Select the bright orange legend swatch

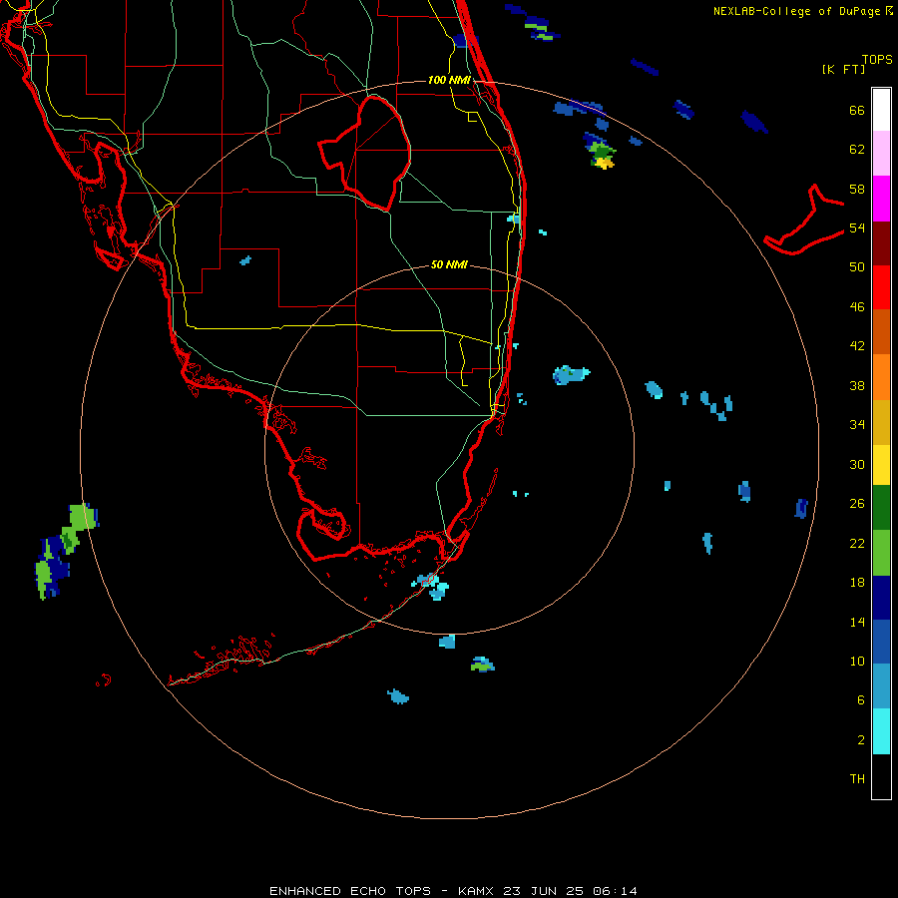[x=881, y=376]
